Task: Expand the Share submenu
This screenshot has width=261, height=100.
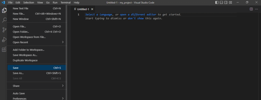Action: 37,86
